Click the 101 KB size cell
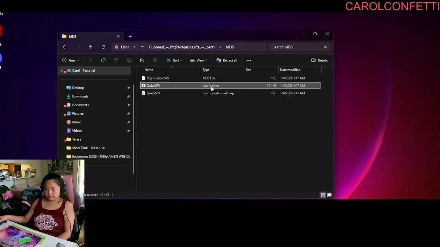The height and width of the screenshot is (247, 440). coord(271,86)
